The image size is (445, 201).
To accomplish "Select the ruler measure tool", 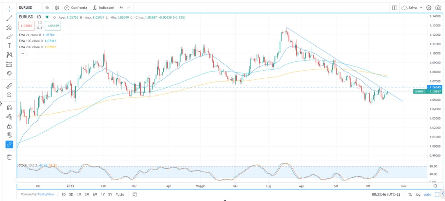I will [9, 86].
